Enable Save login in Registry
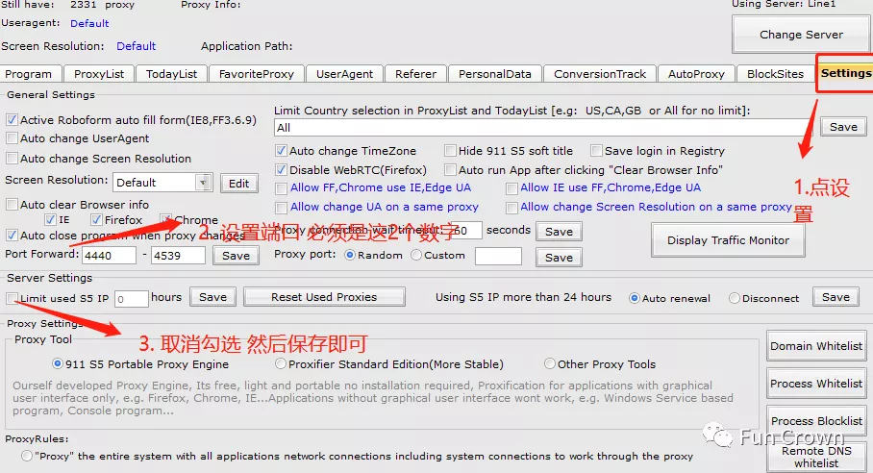The height and width of the screenshot is (473, 873). (x=597, y=150)
